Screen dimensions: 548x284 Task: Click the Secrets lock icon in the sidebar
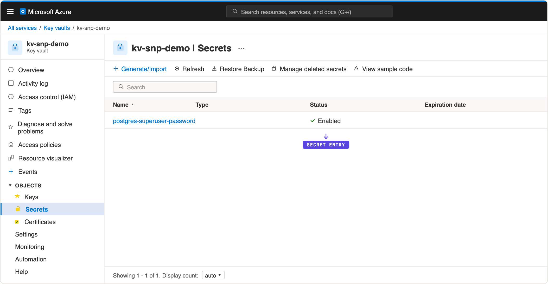(x=18, y=209)
